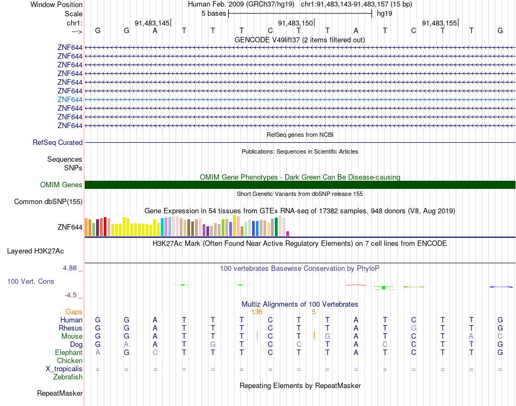Select the dark green OMIM gene bar

[x=300, y=185]
